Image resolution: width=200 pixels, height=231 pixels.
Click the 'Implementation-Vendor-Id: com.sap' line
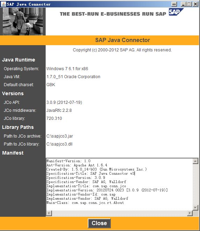point(81,194)
